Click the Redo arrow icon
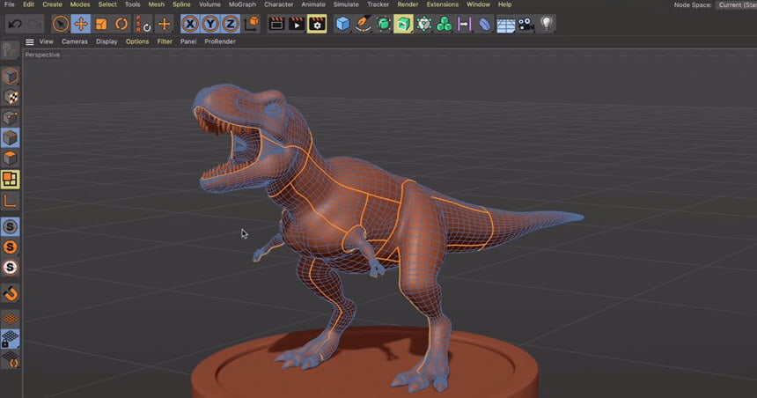 point(34,24)
